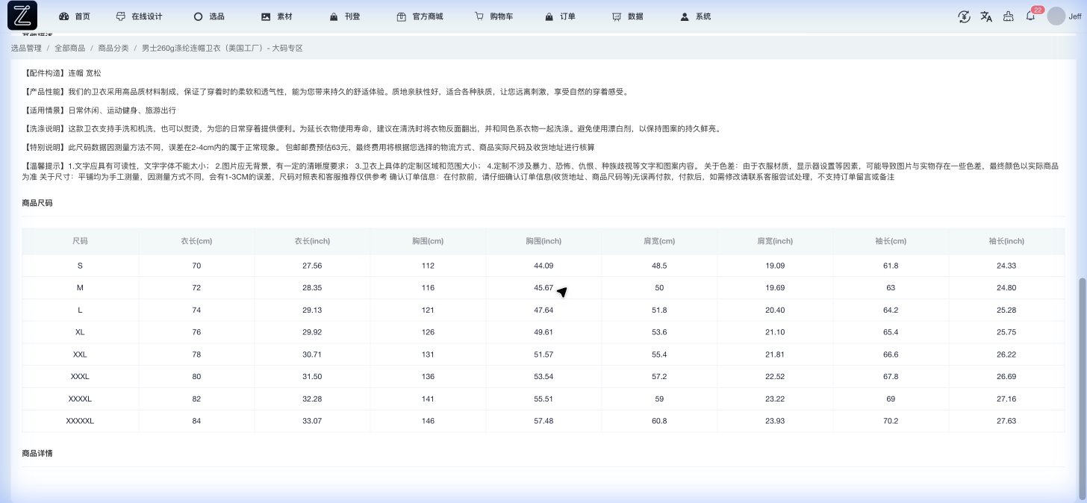1087x503 pixels.
Task: Select the S size row label
Action: (80, 266)
